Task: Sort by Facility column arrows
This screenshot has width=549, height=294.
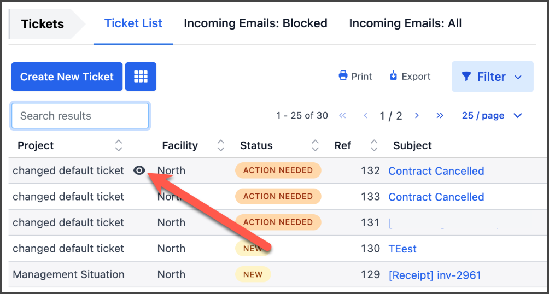Action: pyautogui.click(x=220, y=145)
